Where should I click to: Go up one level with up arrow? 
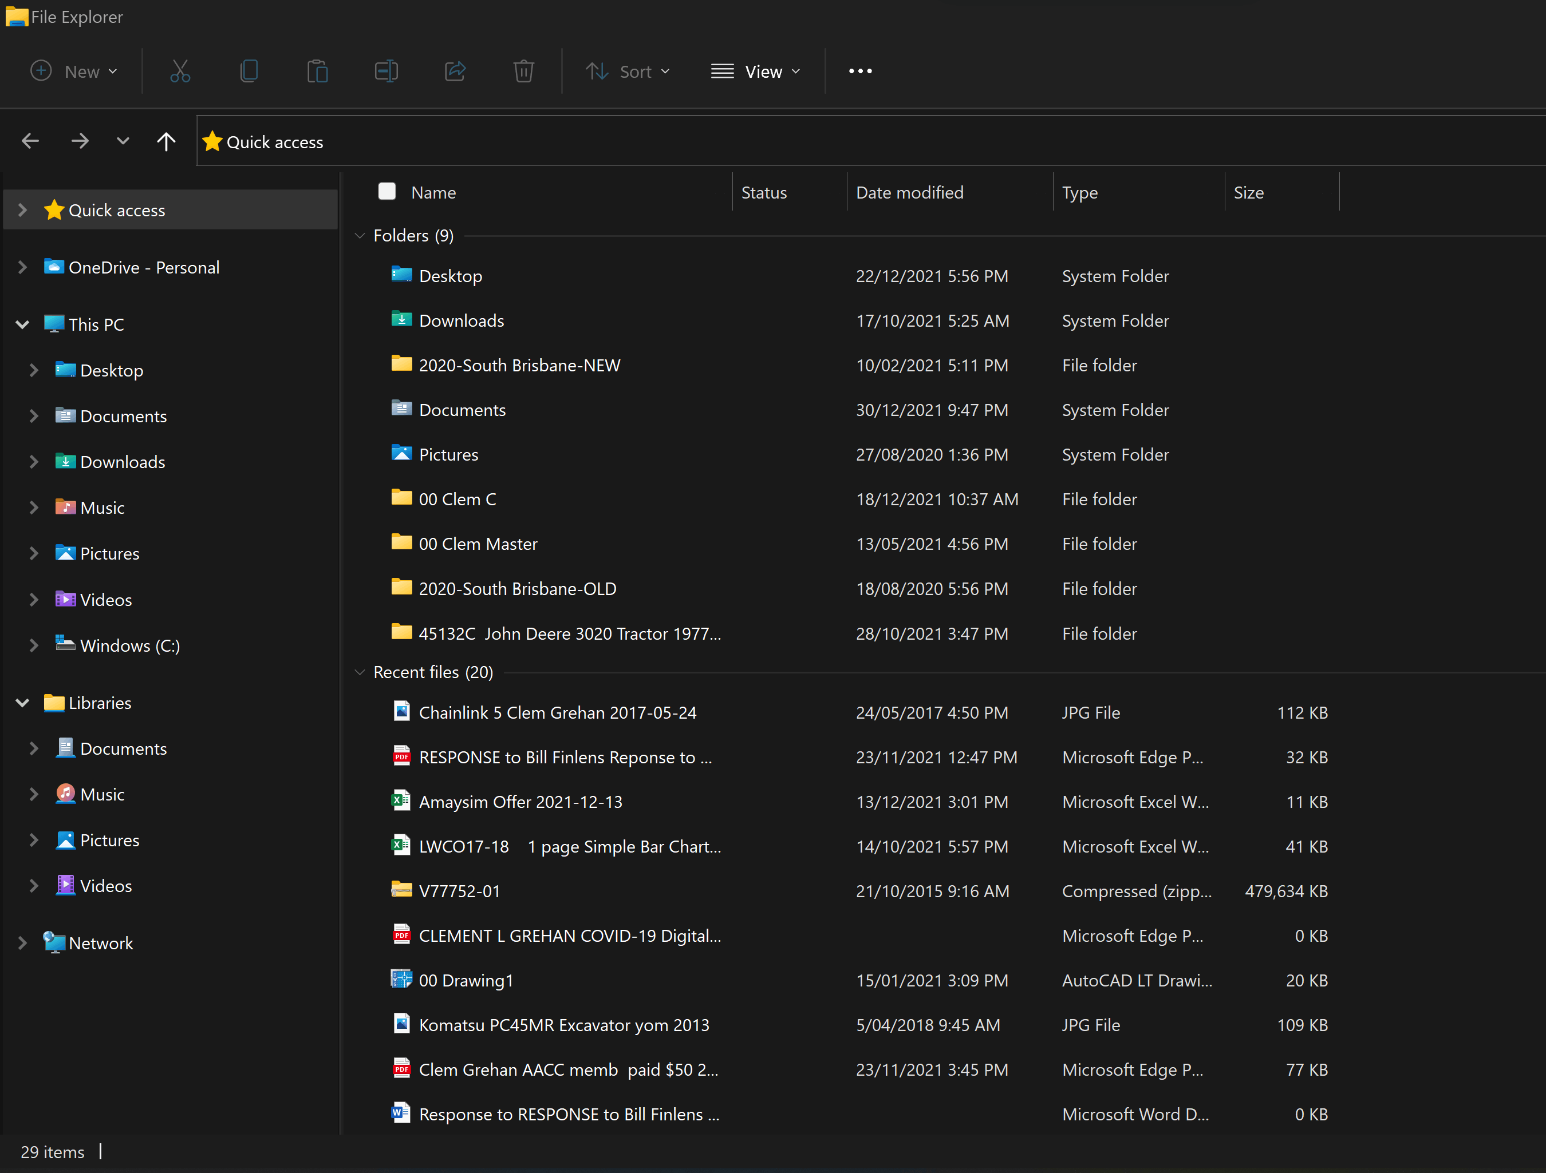(165, 142)
